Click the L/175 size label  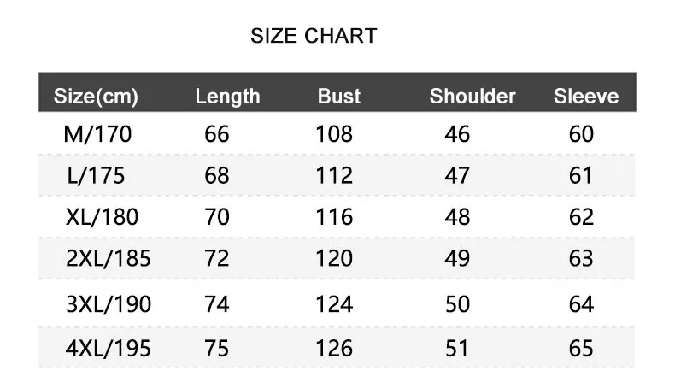(x=96, y=175)
